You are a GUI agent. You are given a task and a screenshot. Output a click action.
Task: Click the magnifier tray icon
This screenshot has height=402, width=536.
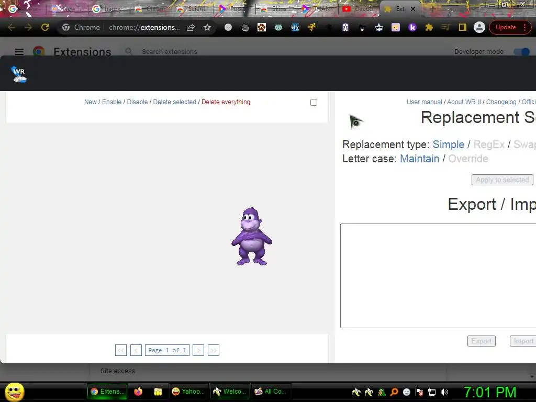(x=394, y=392)
